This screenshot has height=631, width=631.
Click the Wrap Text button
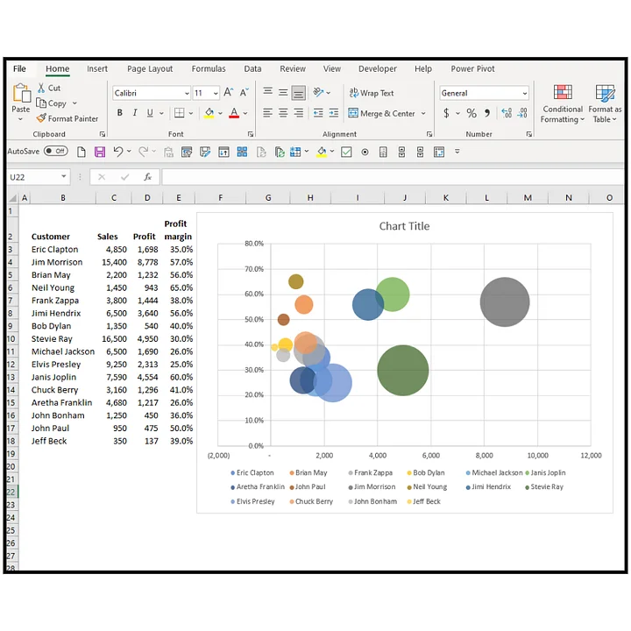tap(371, 93)
